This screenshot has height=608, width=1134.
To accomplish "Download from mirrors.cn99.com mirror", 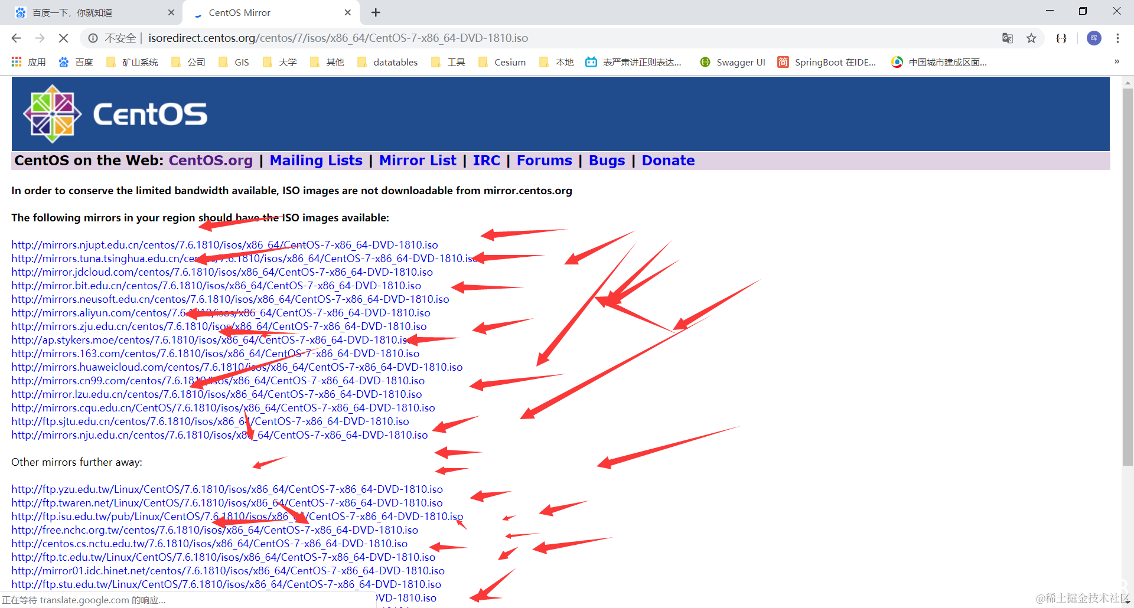I will tap(218, 381).
